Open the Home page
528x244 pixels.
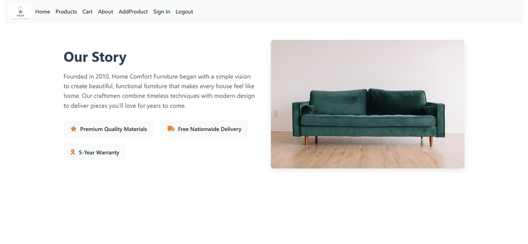point(42,12)
